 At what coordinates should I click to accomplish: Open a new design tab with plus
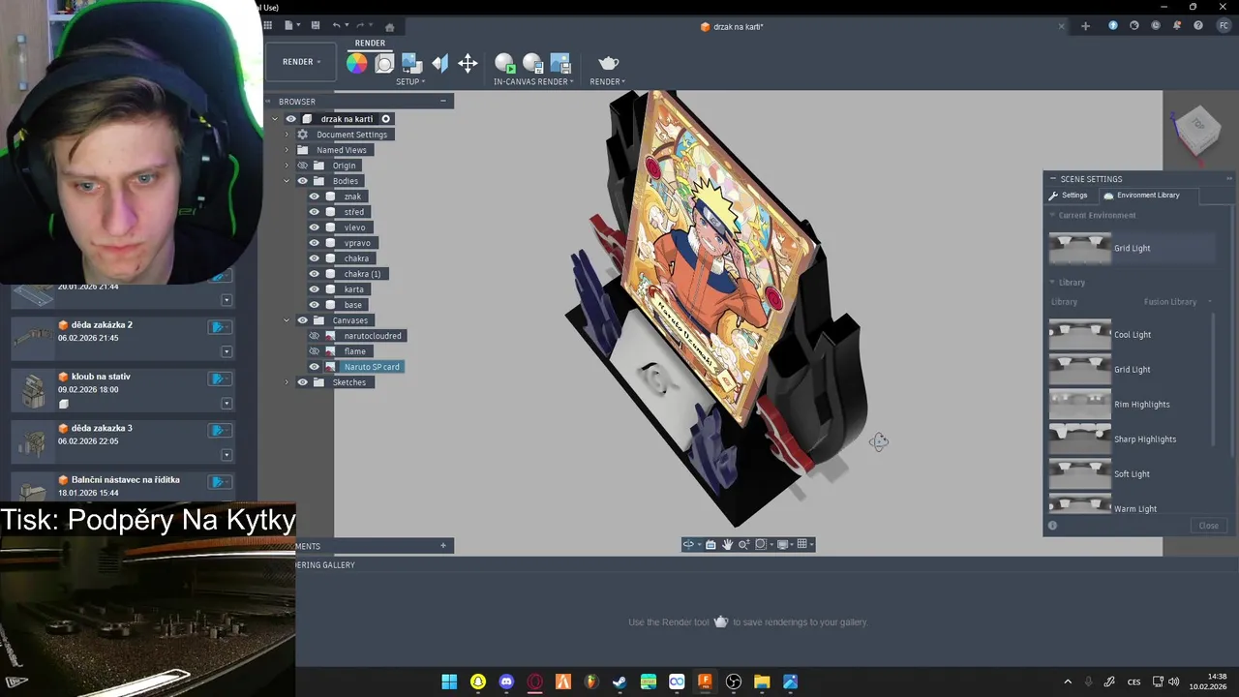[1085, 26]
